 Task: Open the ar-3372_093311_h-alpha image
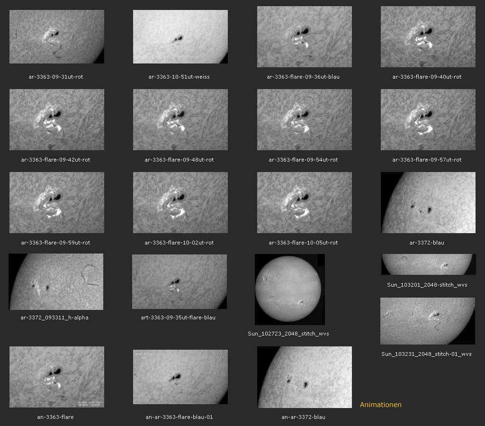(x=56, y=281)
